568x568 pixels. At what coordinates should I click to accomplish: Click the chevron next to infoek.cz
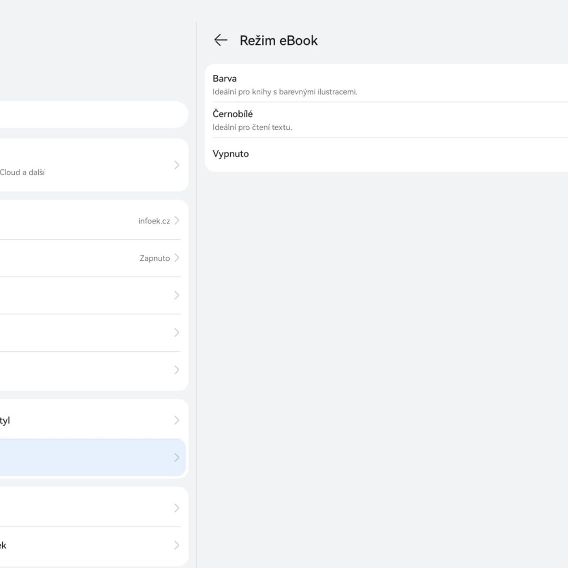pyautogui.click(x=176, y=221)
